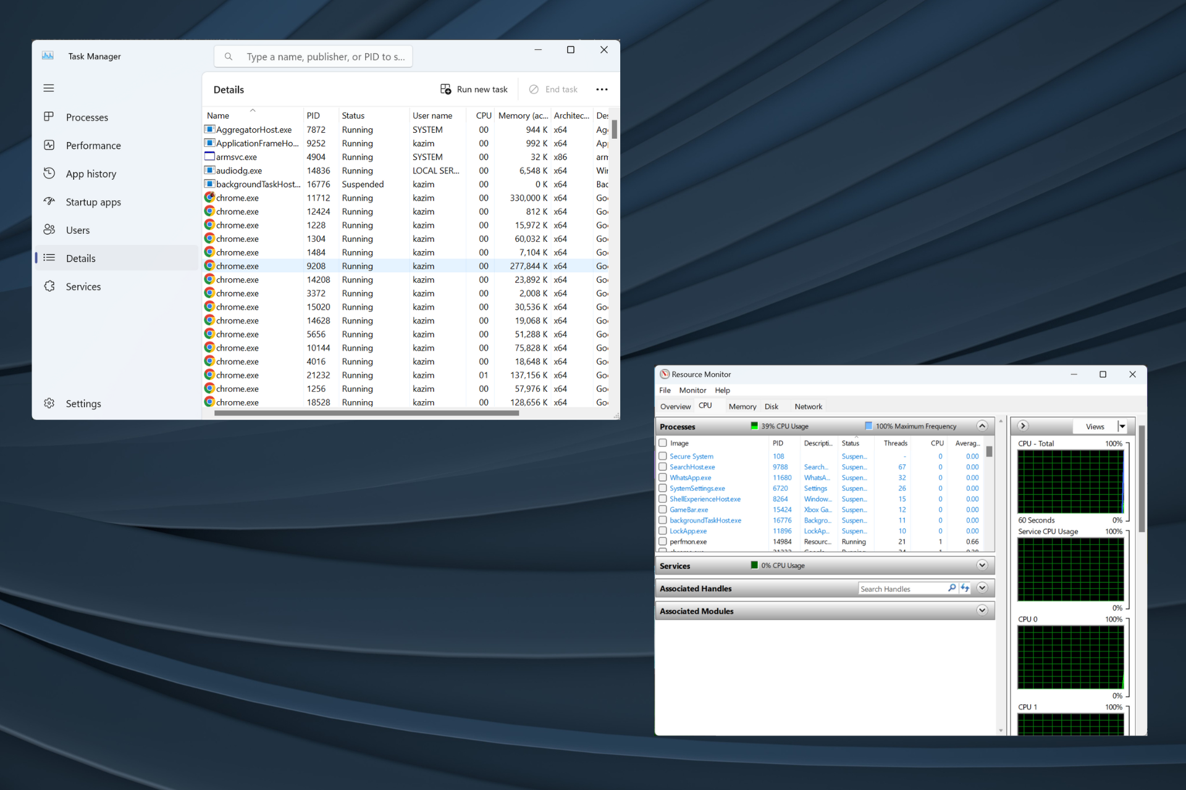Screen dimensions: 1186x790
Task: Check the Secure System process checkbox
Action: point(663,456)
